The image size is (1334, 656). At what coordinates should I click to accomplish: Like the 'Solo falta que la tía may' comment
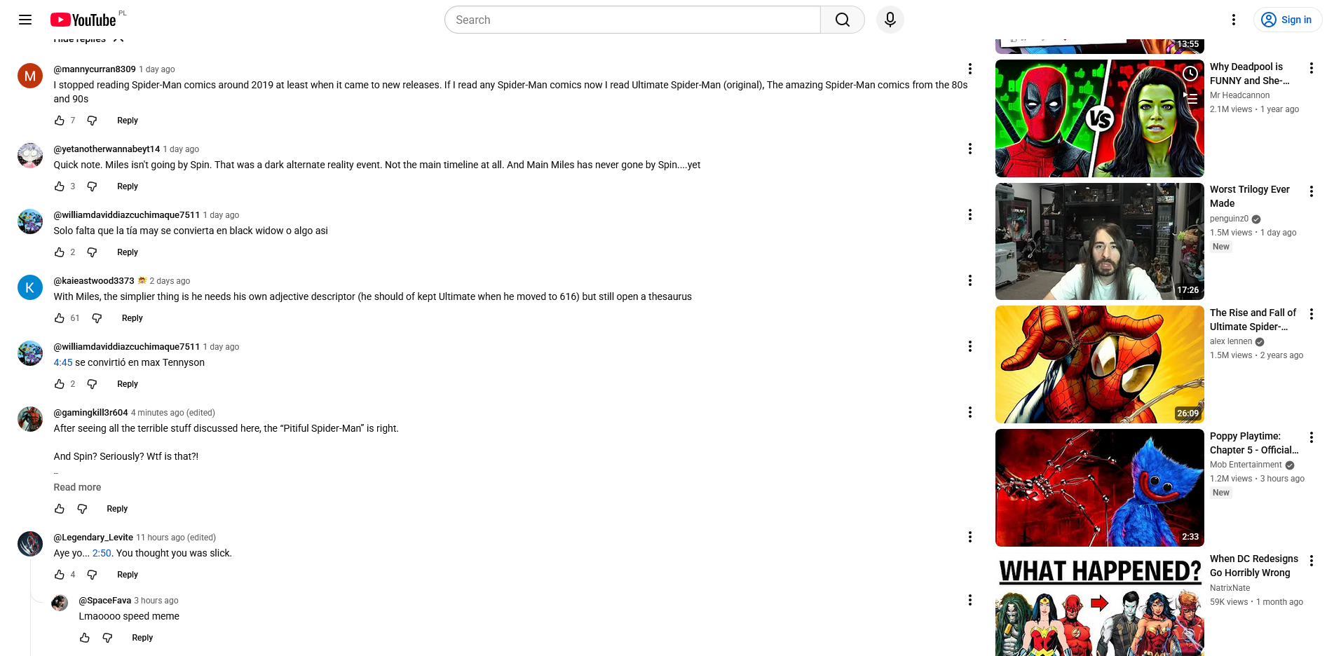coord(60,252)
